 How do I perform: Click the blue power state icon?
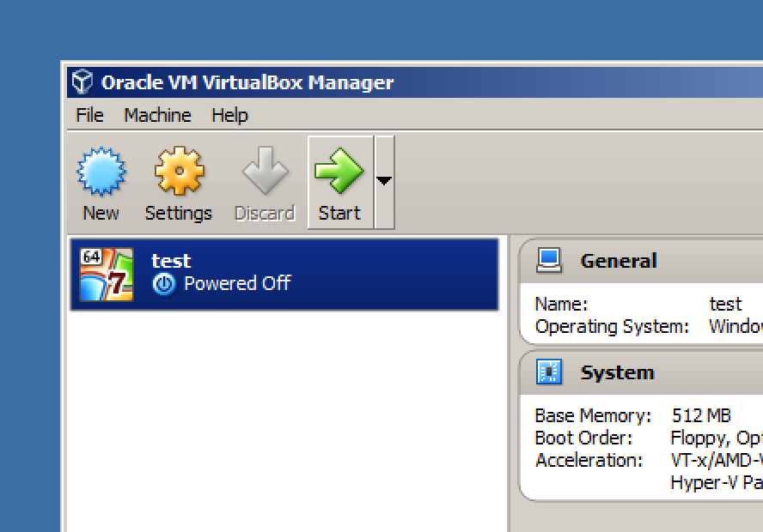[x=164, y=284]
